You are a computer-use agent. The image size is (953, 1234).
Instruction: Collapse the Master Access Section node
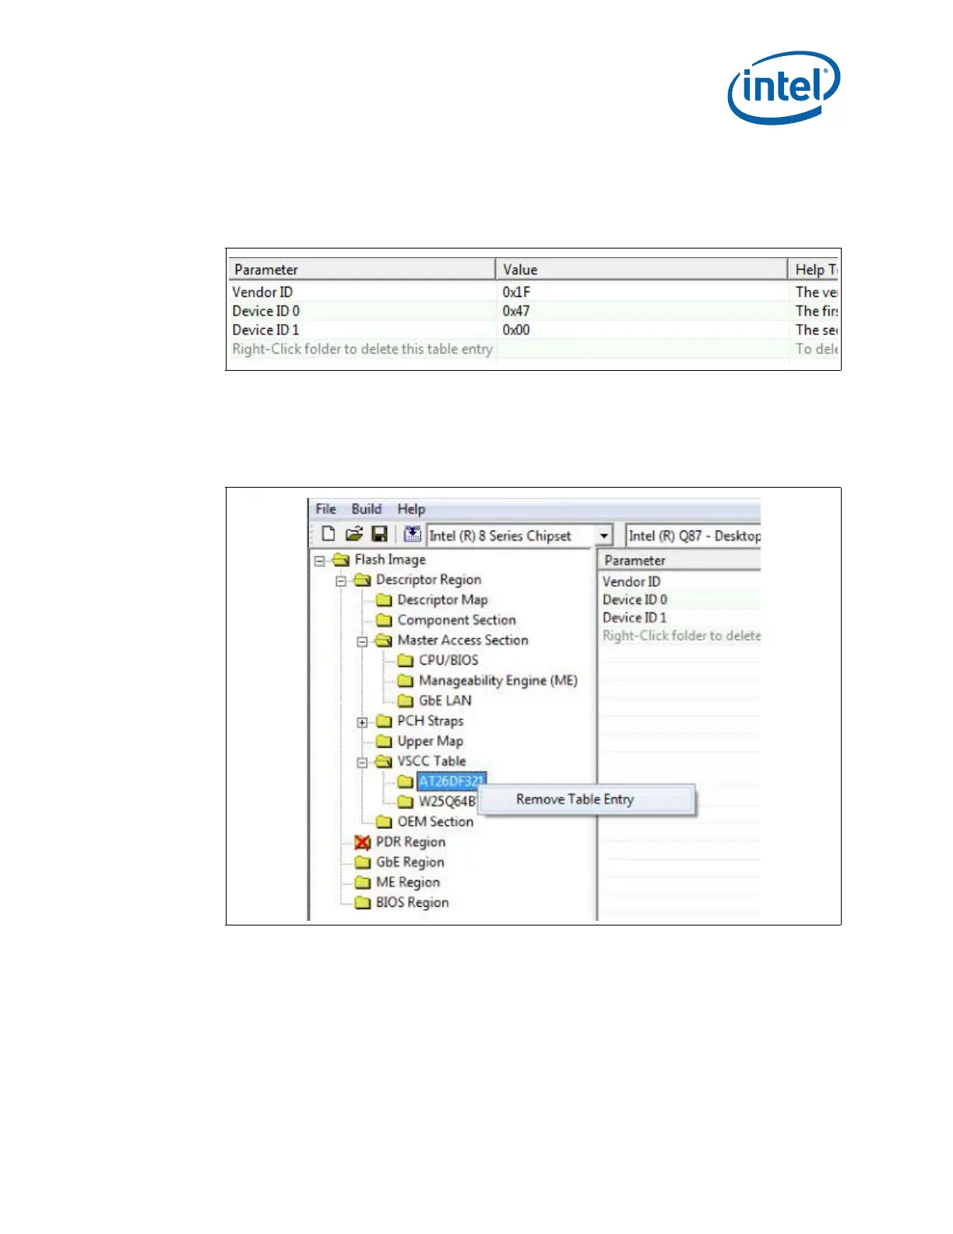[x=362, y=642]
